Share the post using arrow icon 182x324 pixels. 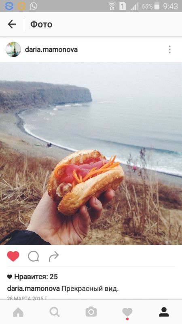click(54, 256)
